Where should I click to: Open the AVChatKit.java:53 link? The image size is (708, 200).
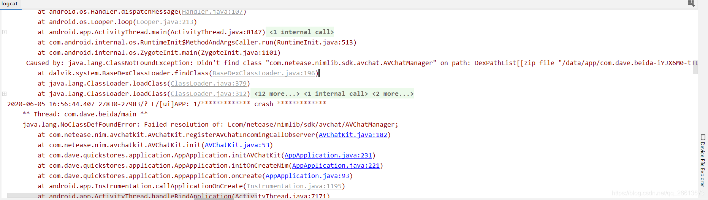pyautogui.click(x=237, y=145)
